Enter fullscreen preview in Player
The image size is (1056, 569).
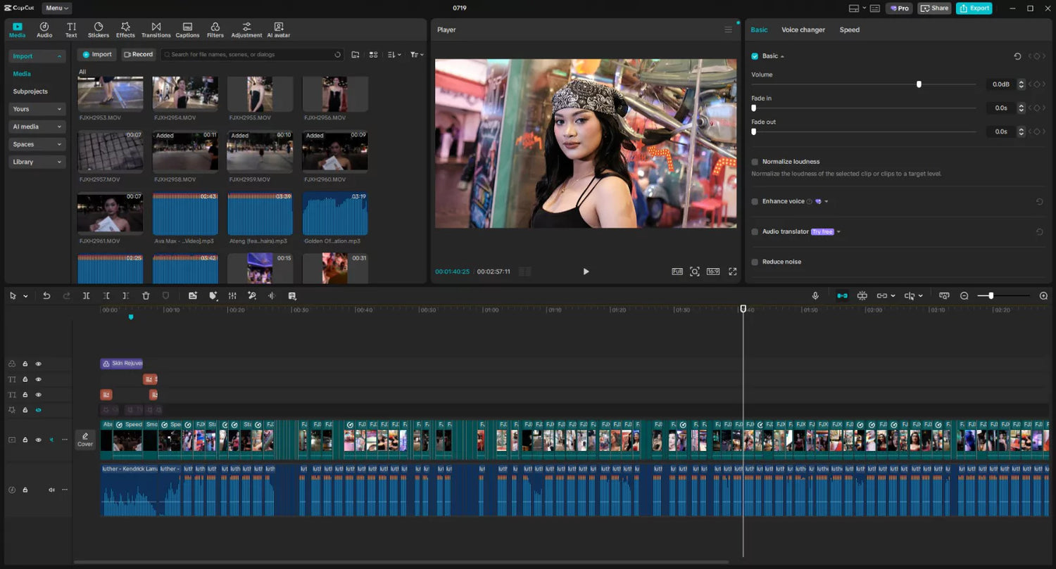[732, 271]
